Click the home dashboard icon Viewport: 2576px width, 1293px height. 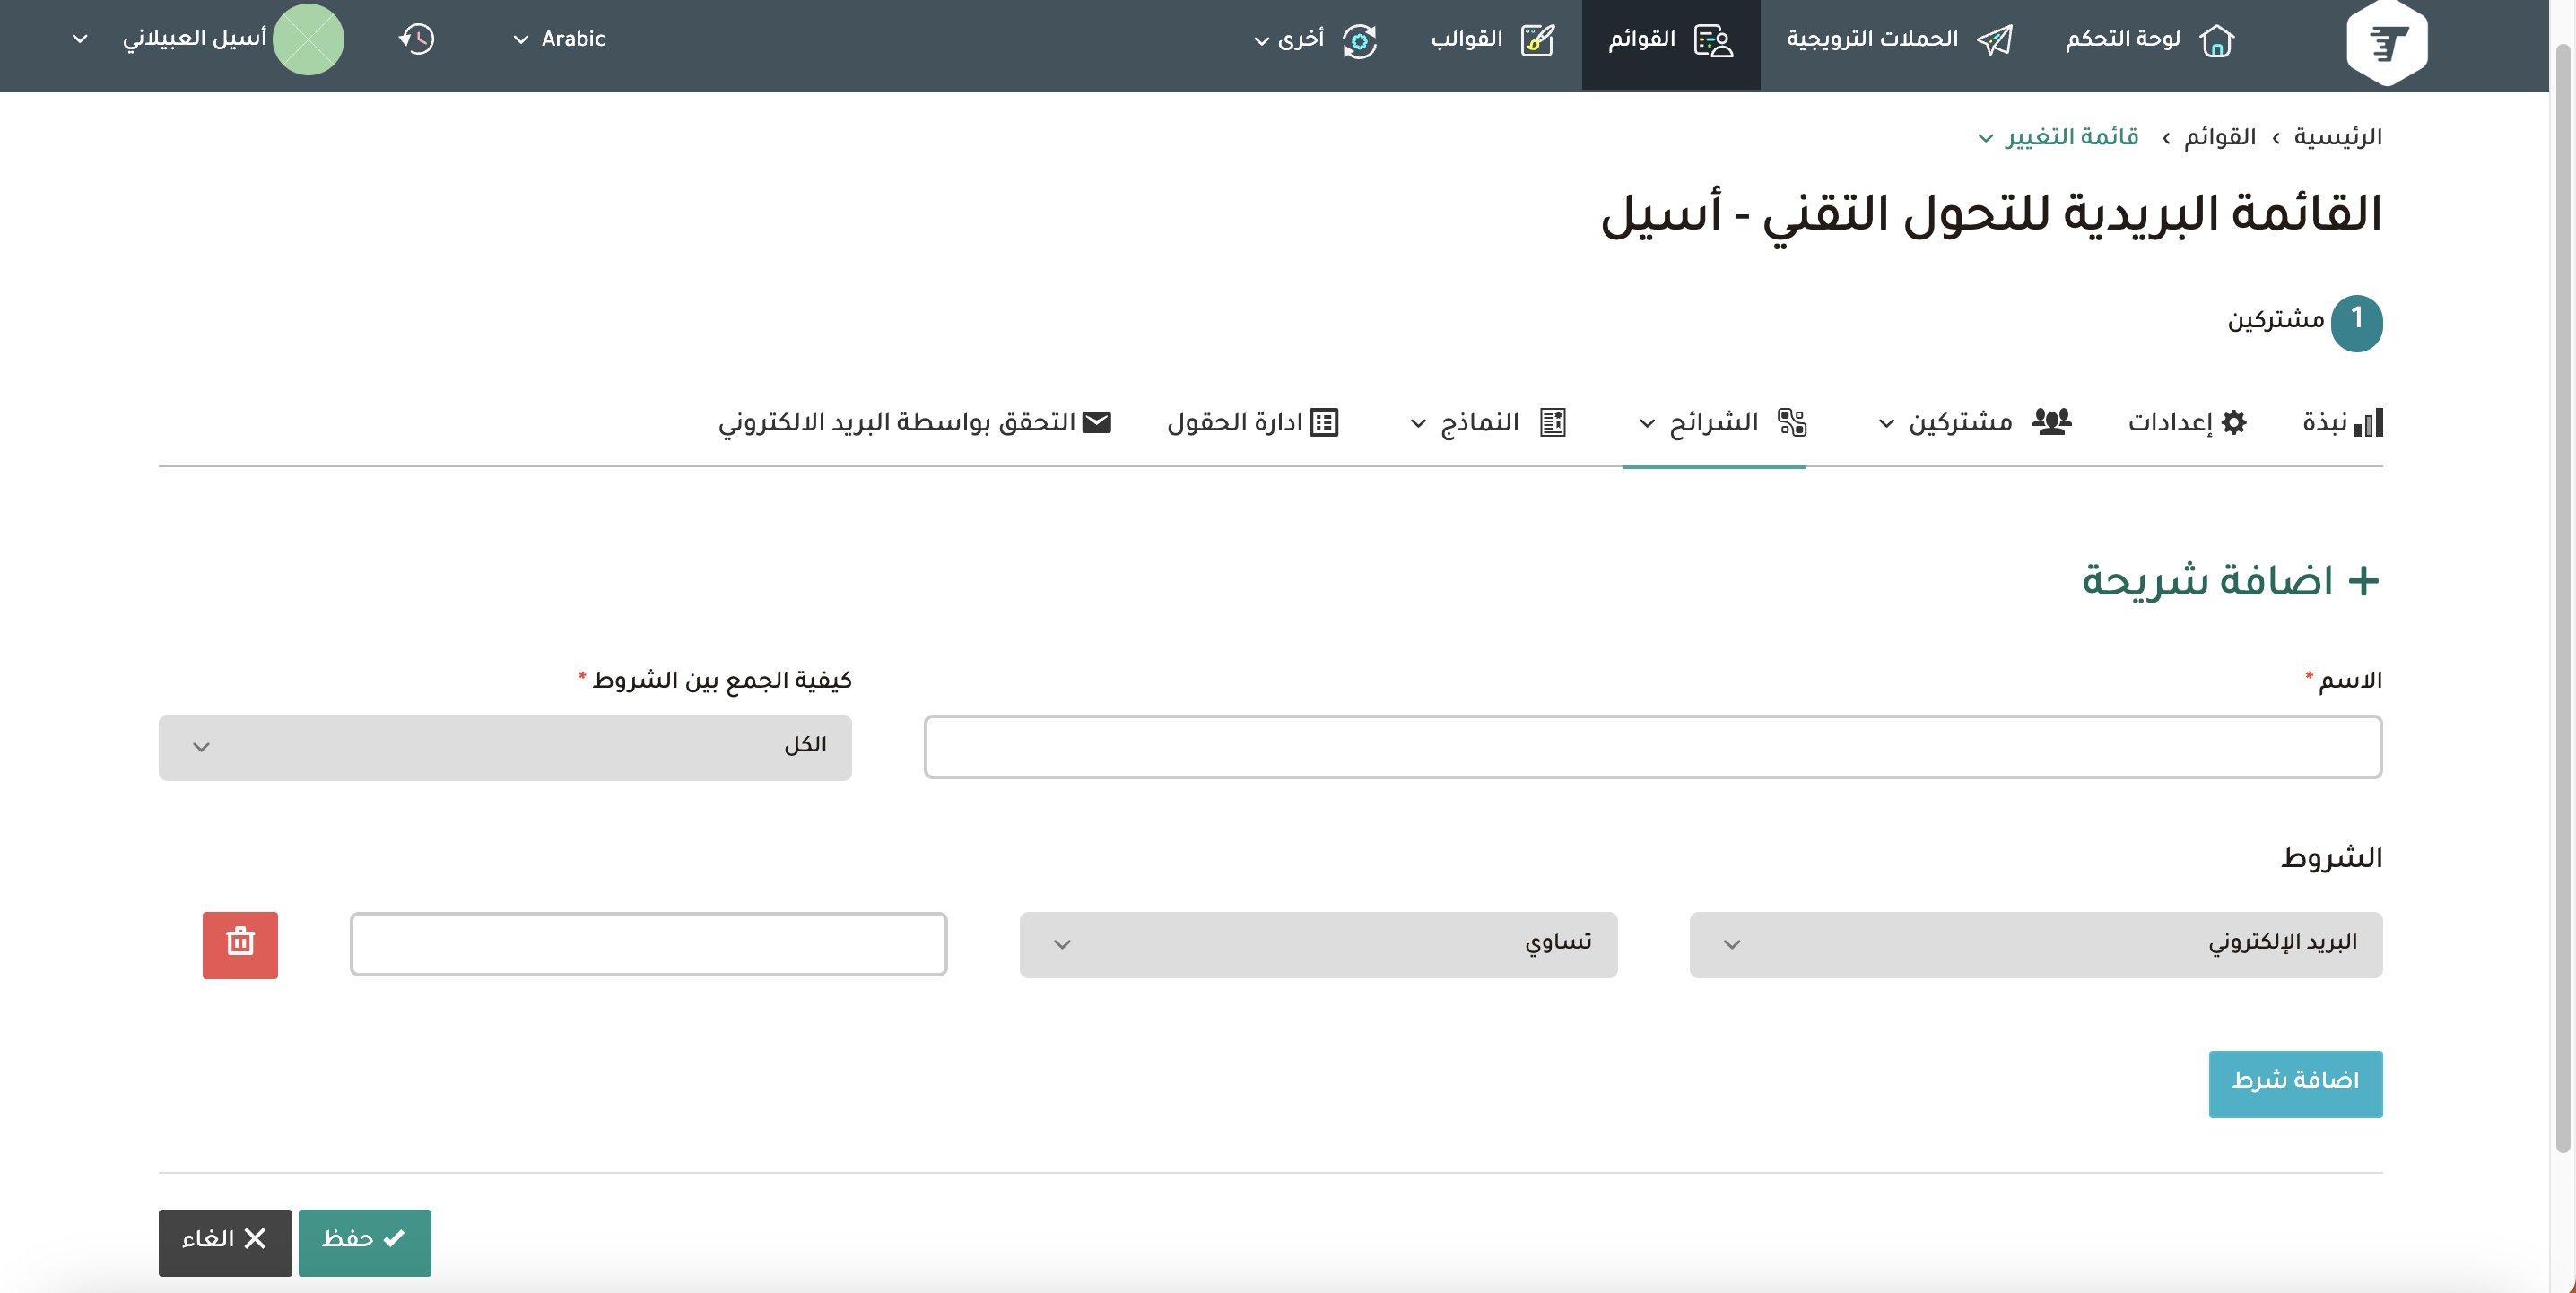pos(2216,40)
